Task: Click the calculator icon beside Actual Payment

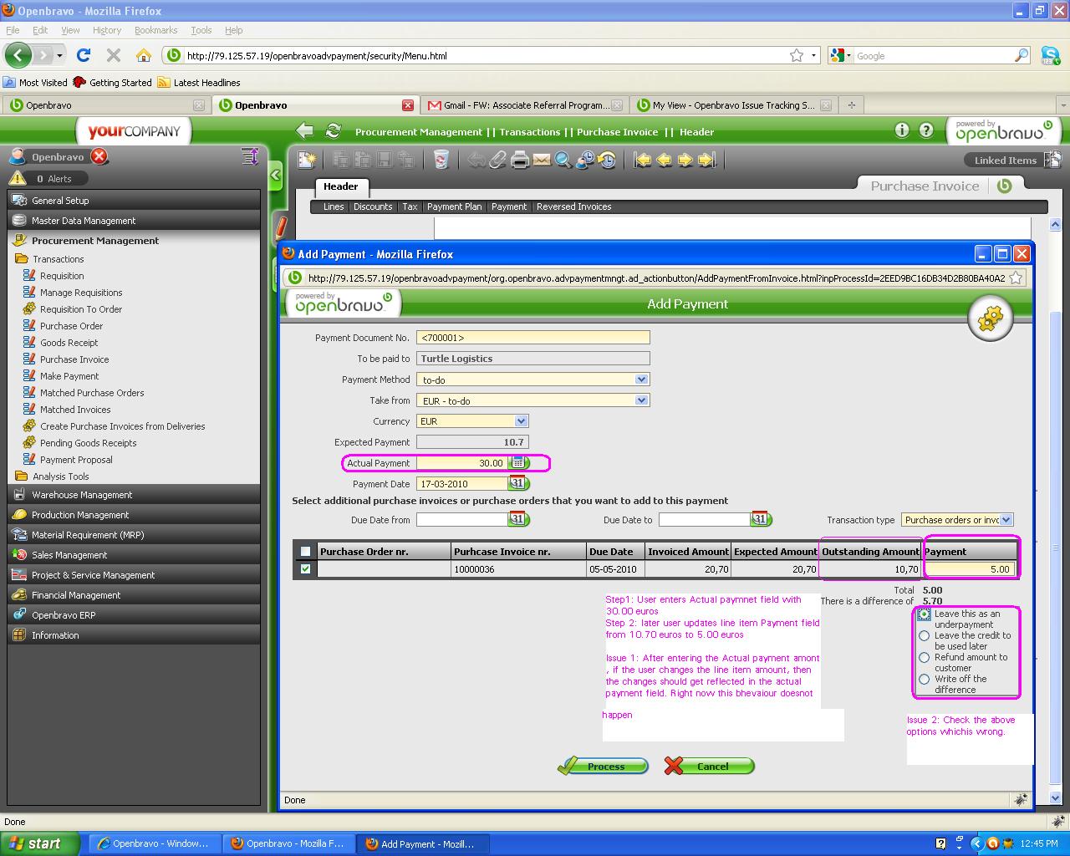Action: [518, 462]
